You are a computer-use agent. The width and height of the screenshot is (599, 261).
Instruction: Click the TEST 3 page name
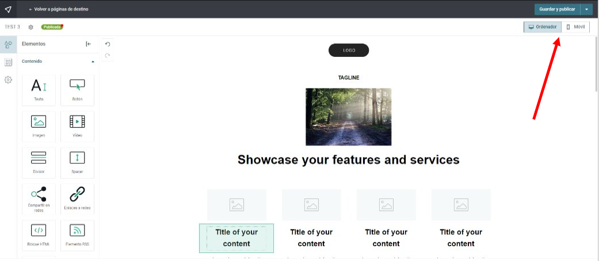(12, 27)
